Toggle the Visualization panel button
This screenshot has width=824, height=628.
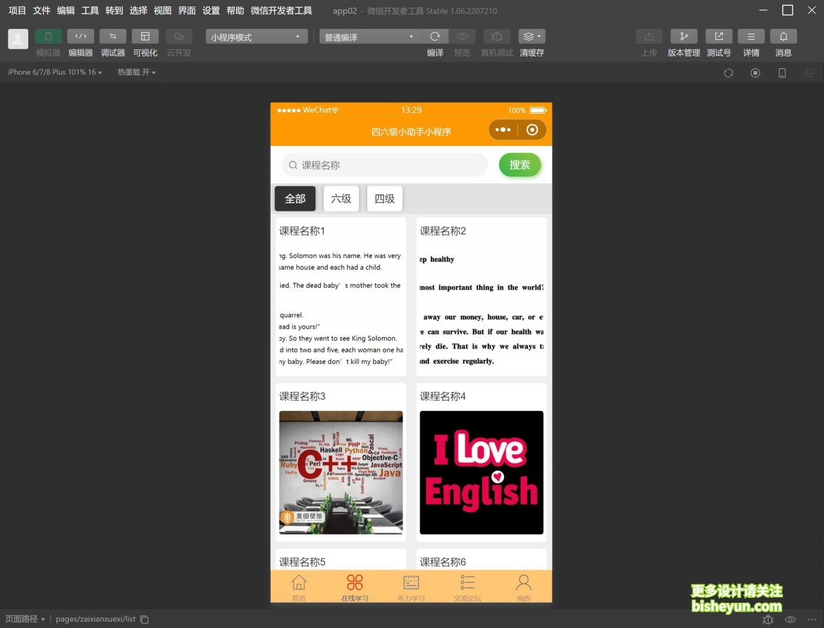pyautogui.click(x=145, y=36)
